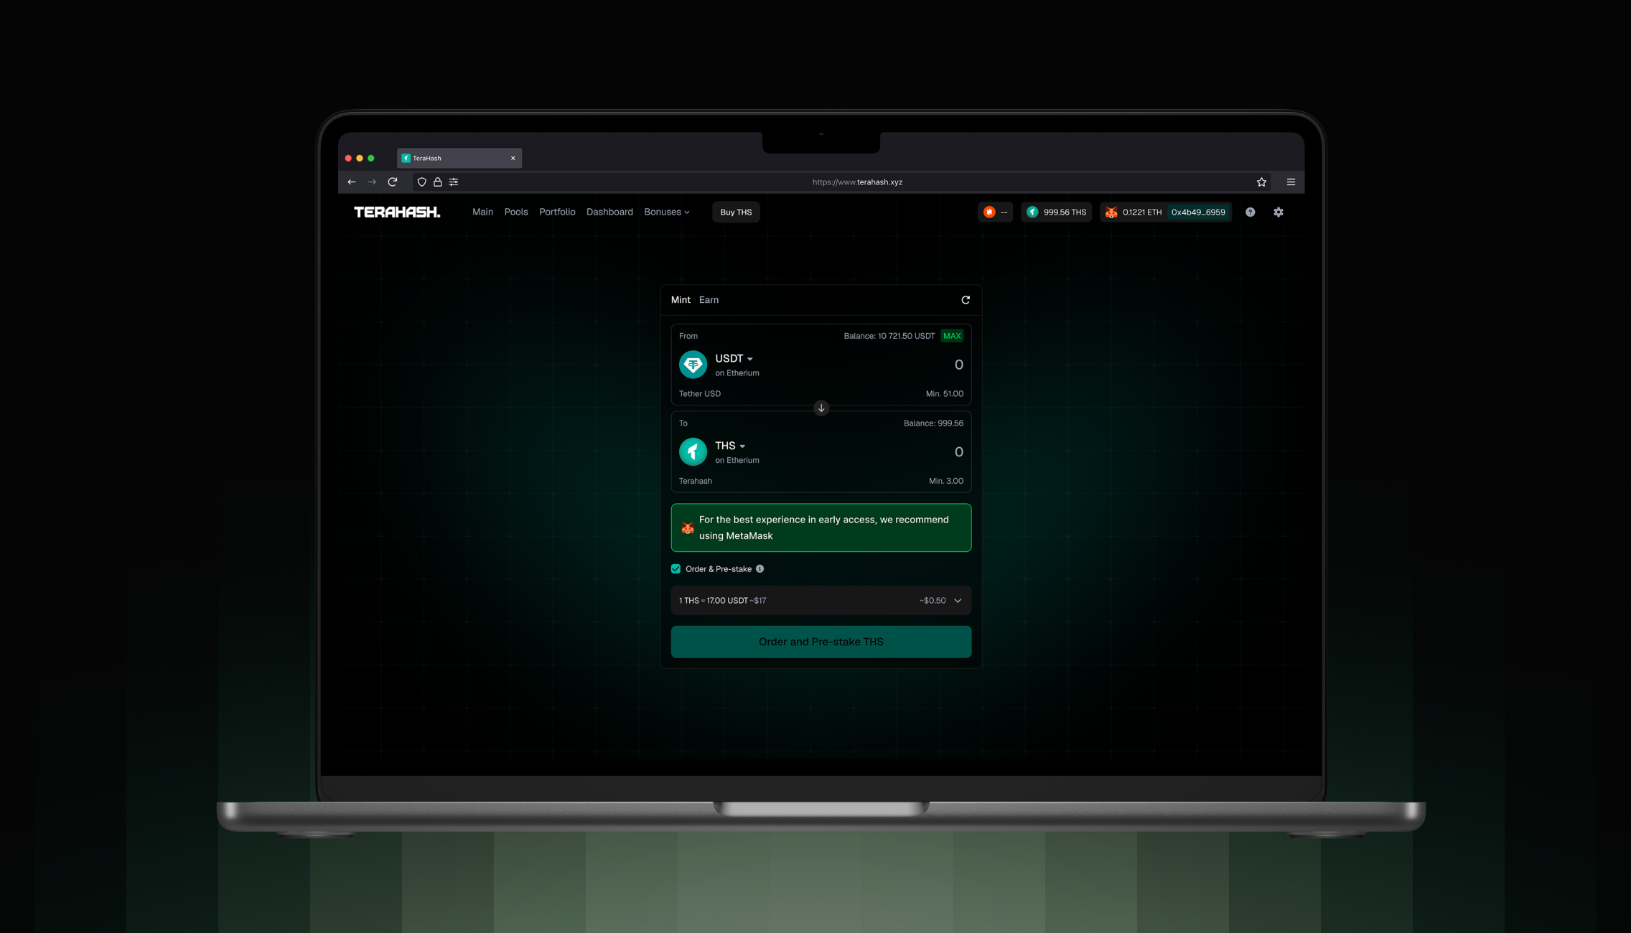
Task: Click the THS token logo
Action: (x=693, y=452)
